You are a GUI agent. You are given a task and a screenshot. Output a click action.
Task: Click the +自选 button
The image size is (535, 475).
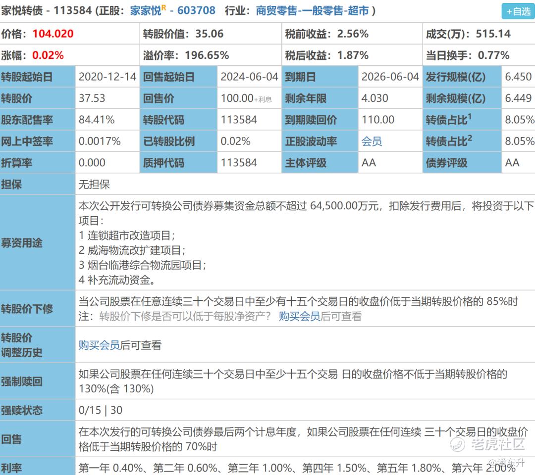[518, 11]
